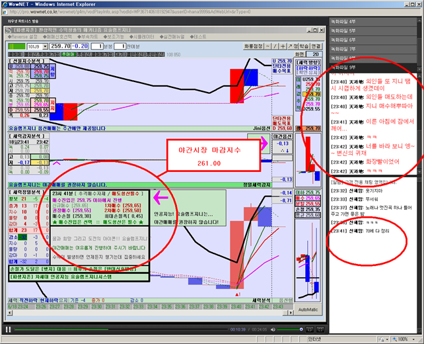
Task: Click the chat message '70에 다 정리'
Action: tap(377, 231)
